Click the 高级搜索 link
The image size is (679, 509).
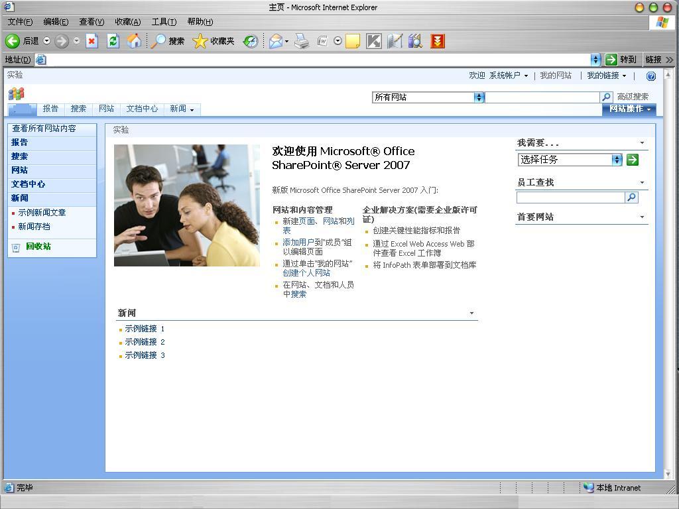[x=633, y=97]
